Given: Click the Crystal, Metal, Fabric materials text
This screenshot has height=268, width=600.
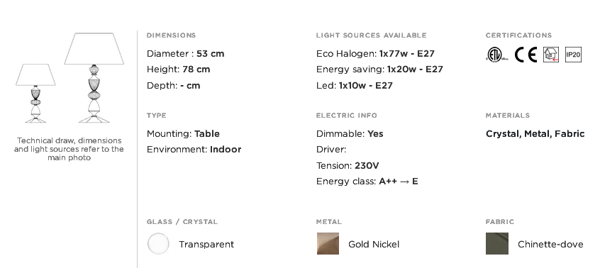Looking at the screenshot, I should coord(535,134).
